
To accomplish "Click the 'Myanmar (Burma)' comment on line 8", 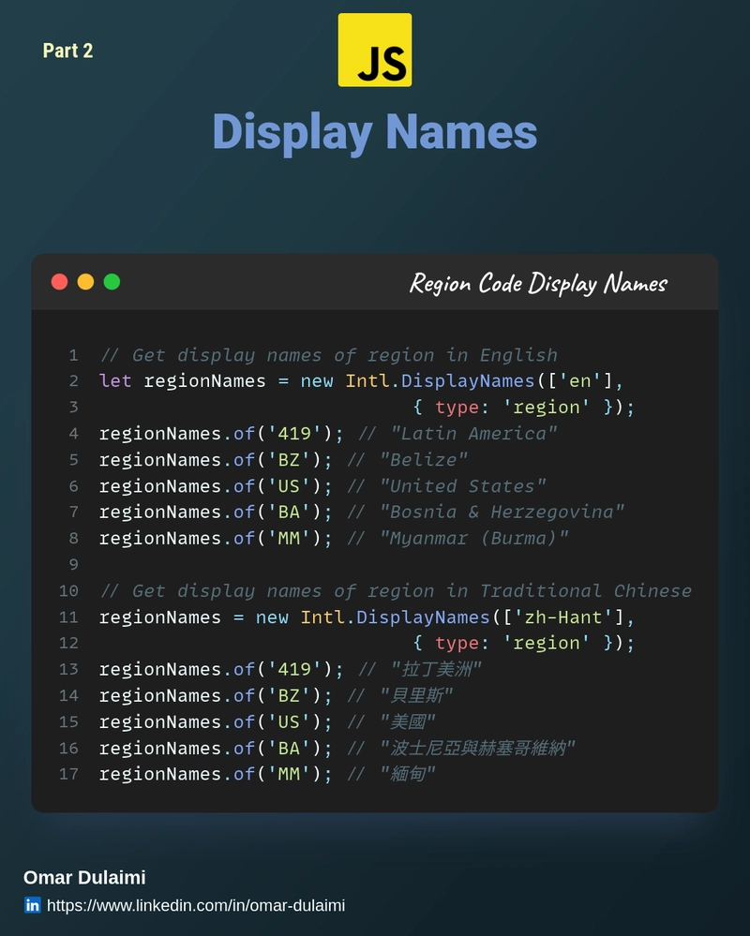I will [473, 539].
